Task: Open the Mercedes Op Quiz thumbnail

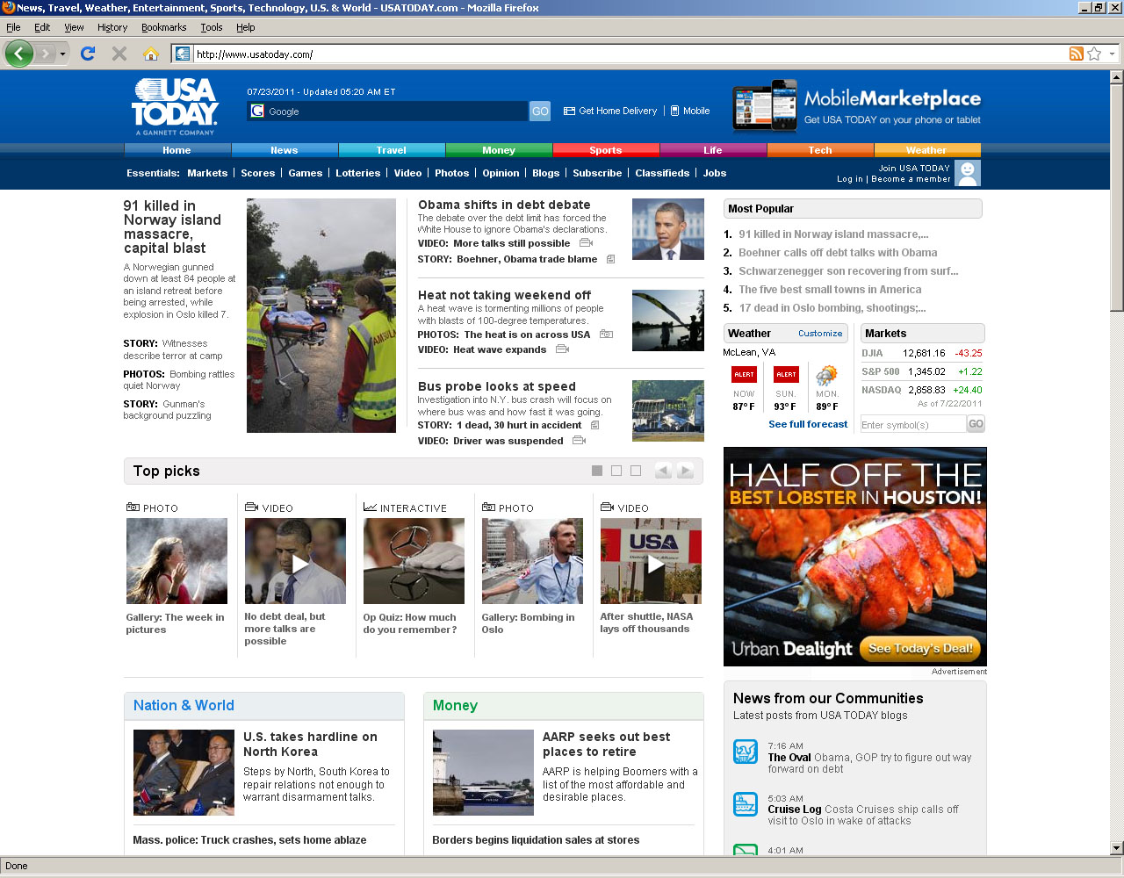Action: 414,560
